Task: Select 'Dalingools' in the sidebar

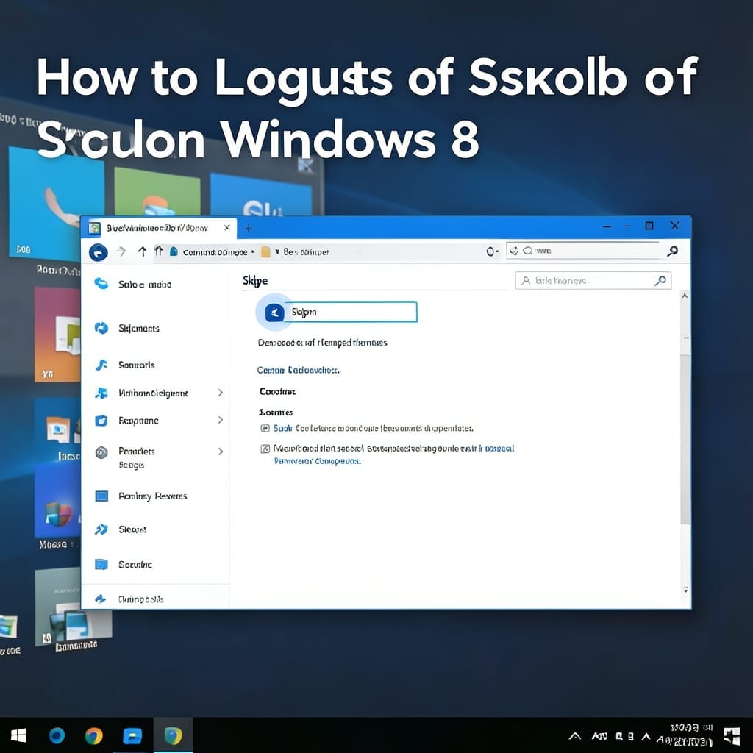Action: click(140, 599)
